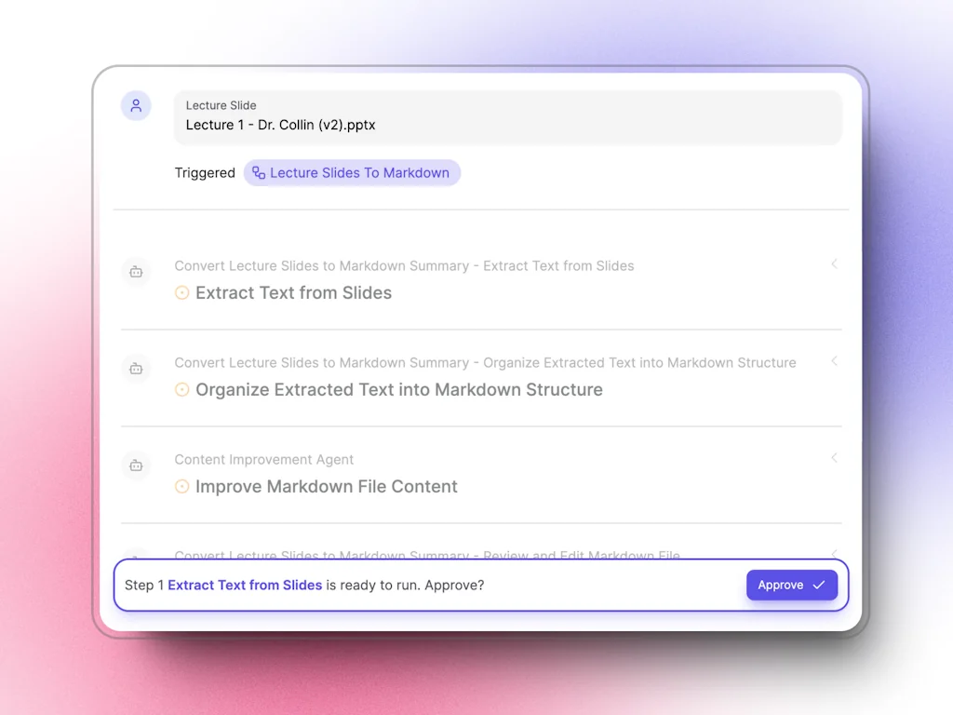This screenshot has height=715, width=953.
Task: Select the Organize Extracted Text into Markdown Structure heading
Action: (398, 390)
